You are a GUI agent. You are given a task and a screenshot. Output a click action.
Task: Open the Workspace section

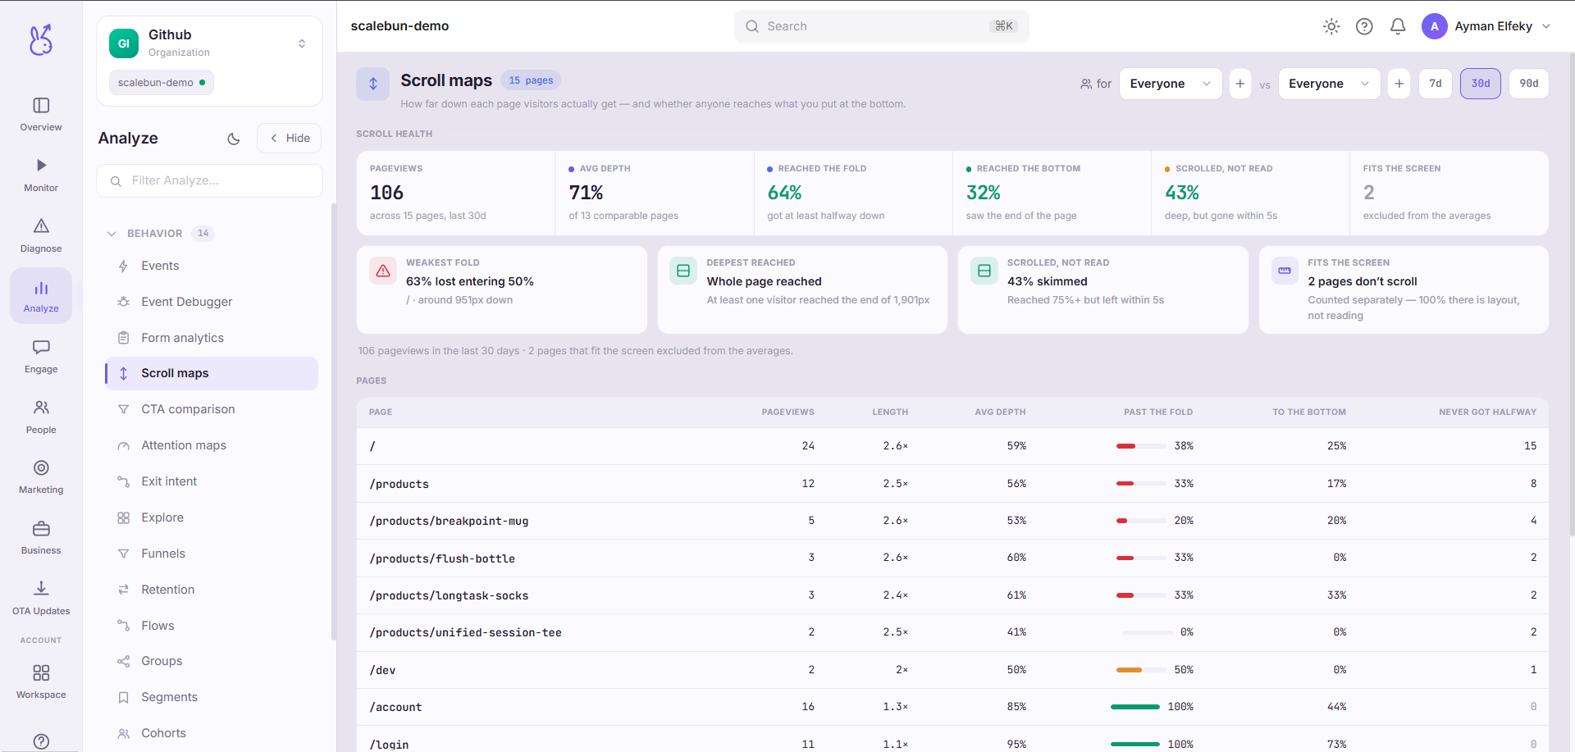point(41,682)
